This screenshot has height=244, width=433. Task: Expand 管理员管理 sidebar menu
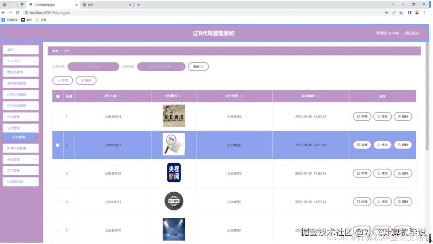21,72
